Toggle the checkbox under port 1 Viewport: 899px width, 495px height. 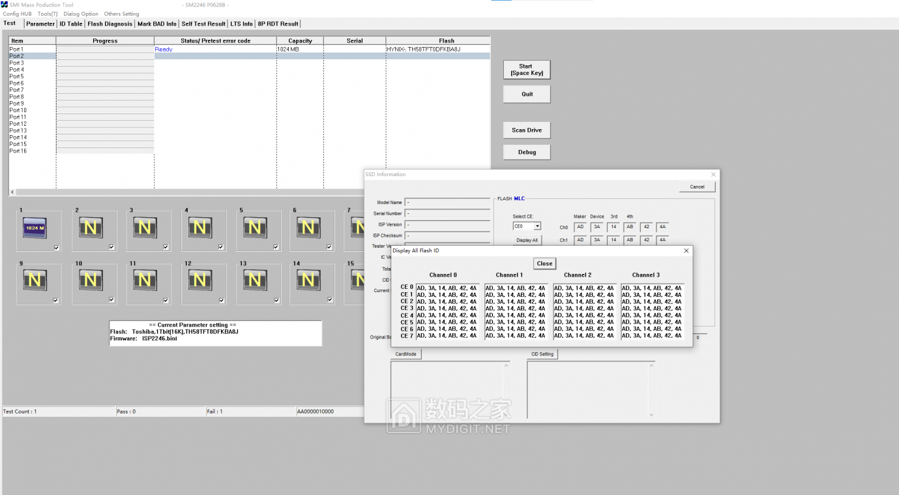coord(56,247)
